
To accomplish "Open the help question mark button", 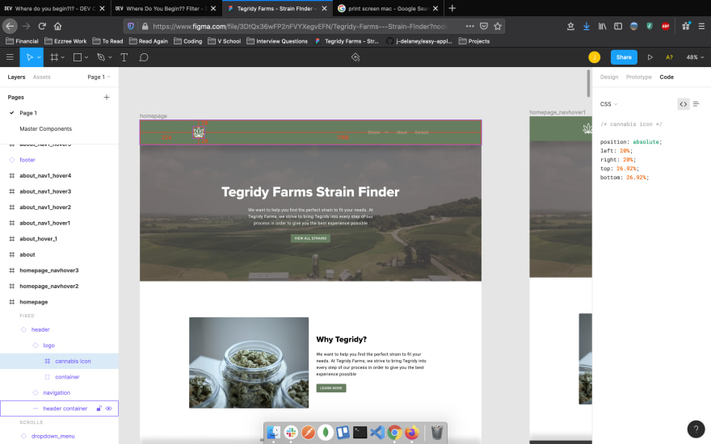I will [x=696, y=429].
